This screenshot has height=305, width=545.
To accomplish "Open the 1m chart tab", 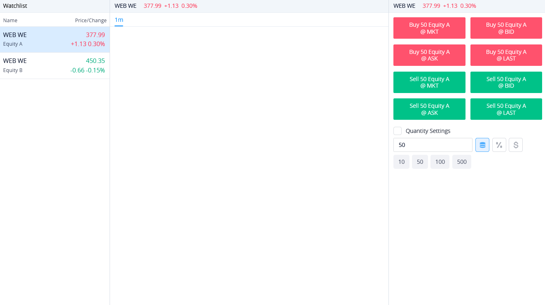I will [119, 20].
